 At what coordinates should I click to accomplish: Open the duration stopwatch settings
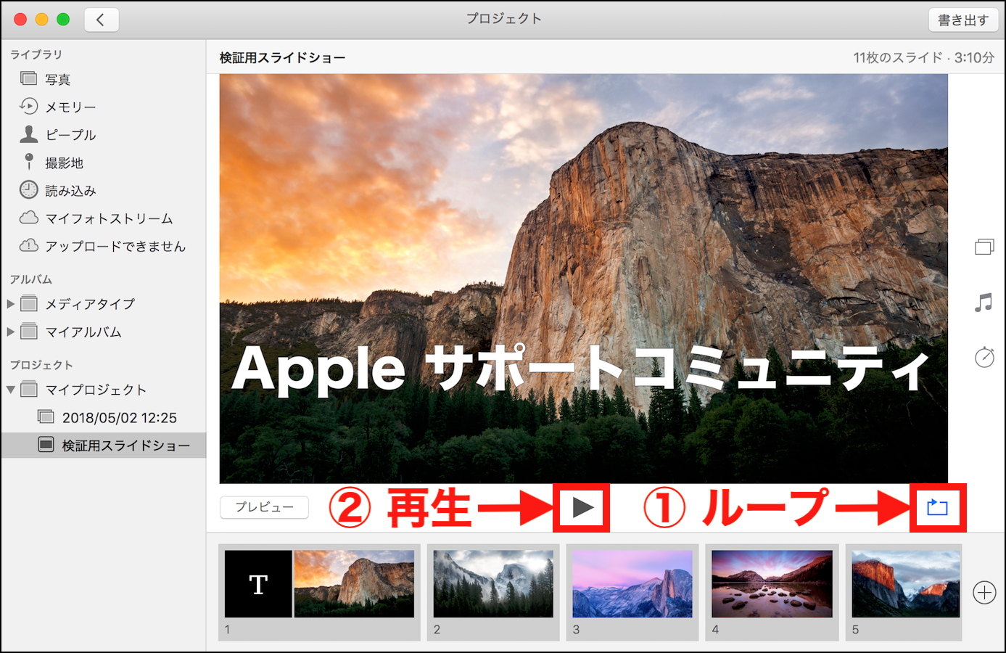click(x=984, y=356)
